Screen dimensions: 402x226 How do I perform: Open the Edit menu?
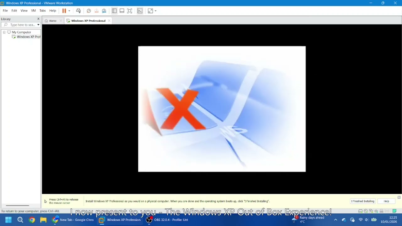(x=14, y=11)
